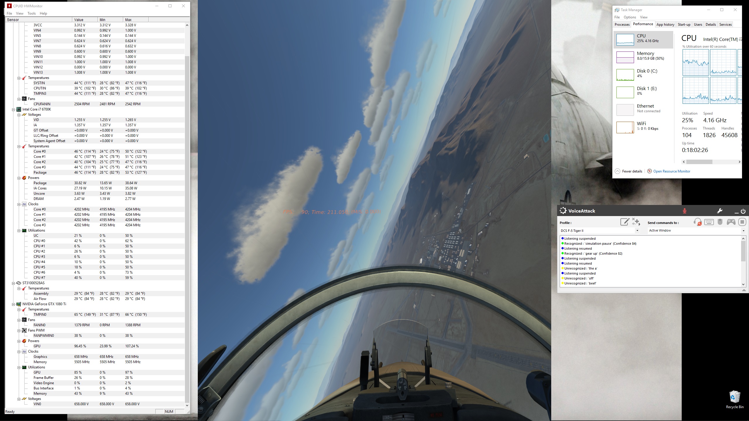
Task: Toggle the VoiceAttack mouse shortcuts icon
Action: (720, 222)
